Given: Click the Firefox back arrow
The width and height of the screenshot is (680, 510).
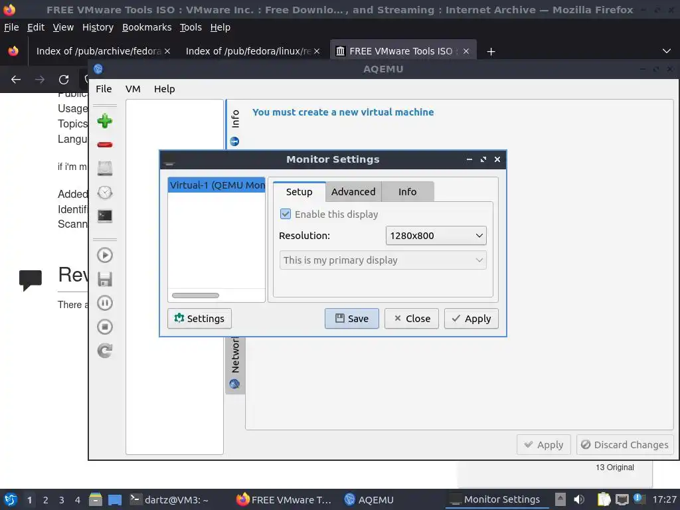Looking at the screenshot, I should click(16, 80).
